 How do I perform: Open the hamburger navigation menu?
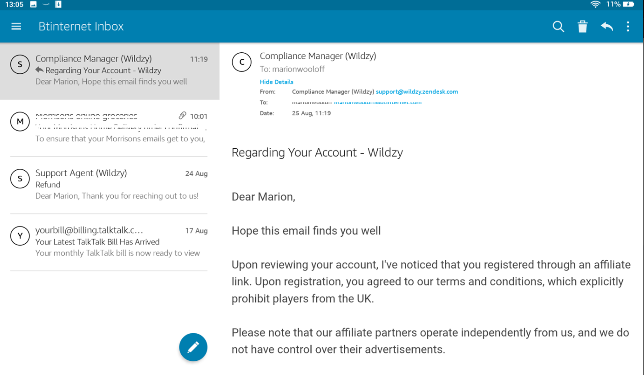(17, 26)
